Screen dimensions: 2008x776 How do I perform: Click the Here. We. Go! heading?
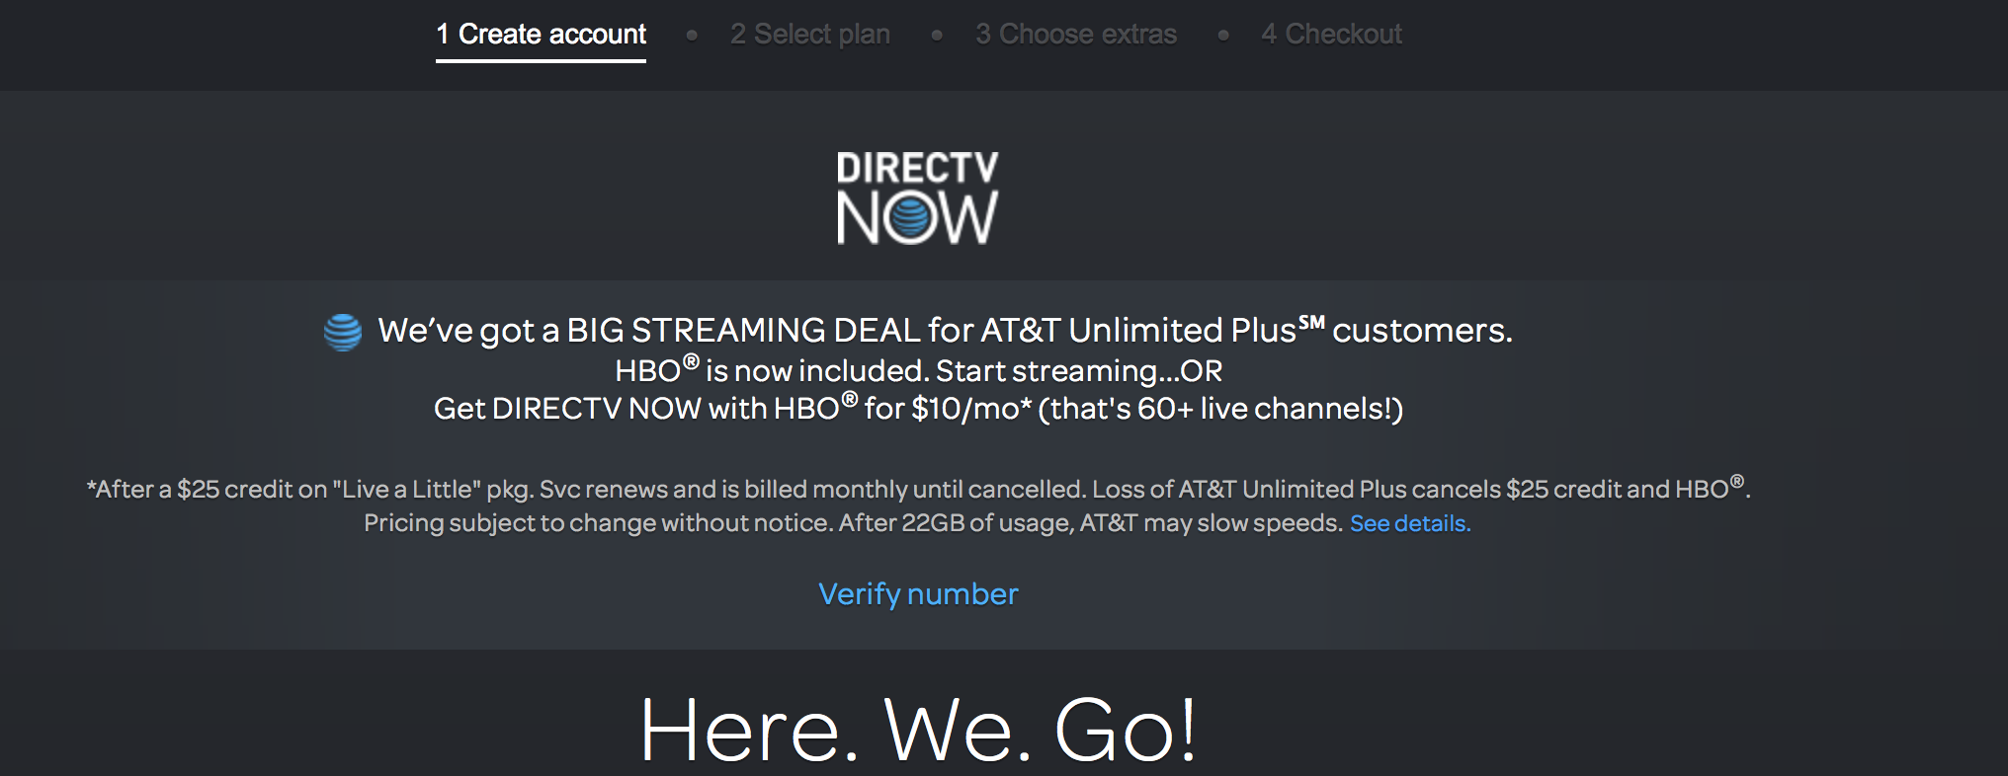(x=918, y=731)
